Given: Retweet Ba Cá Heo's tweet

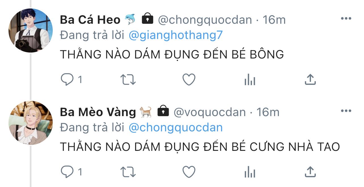Looking at the screenshot, I should tap(128, 80).
